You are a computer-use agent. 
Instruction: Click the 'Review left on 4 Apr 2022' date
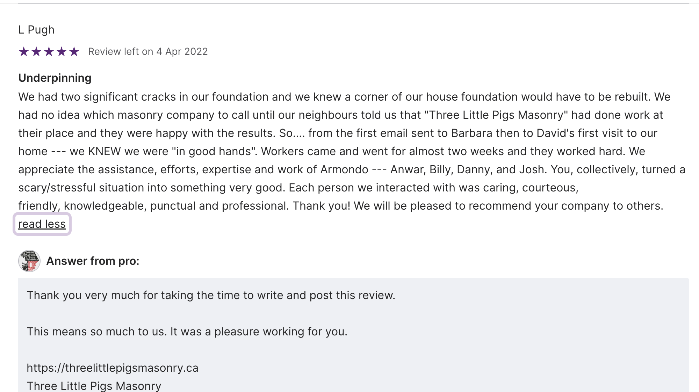pyautogui.click(x=148, y=52)
